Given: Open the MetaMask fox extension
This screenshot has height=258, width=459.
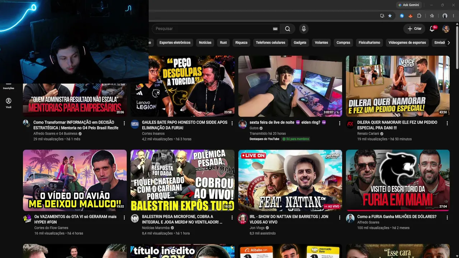Looking at the screenshot, I should [411, 16].
